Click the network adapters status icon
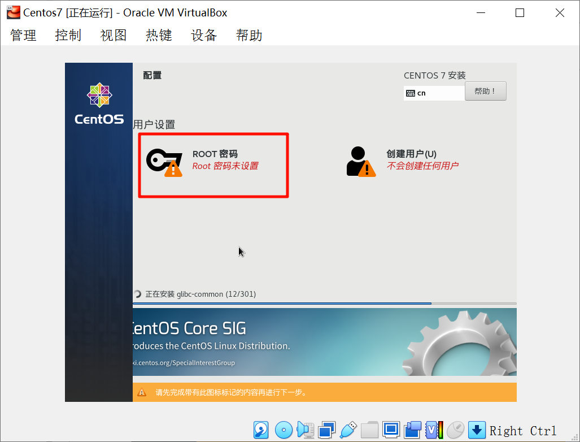Screen dimensions: 580x442 [x=326, y=430]
